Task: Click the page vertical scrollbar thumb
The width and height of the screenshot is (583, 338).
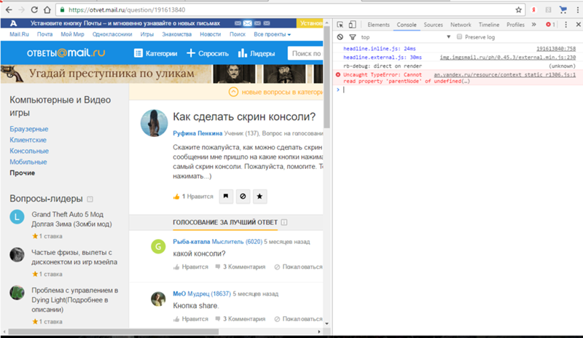Action: [326, 77]
